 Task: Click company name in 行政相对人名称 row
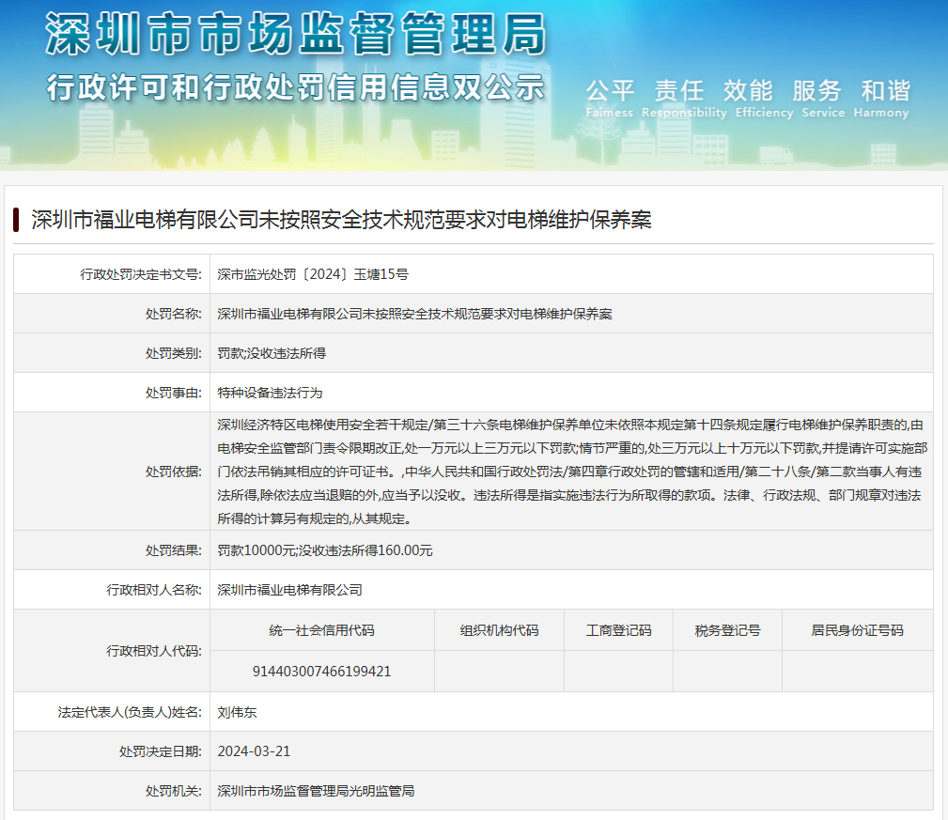coord(289,590)
